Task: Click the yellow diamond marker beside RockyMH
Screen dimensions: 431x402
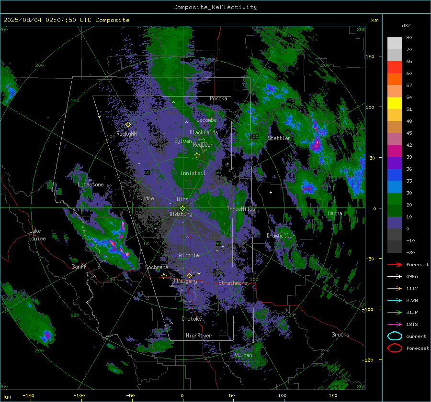Action: pyautogui.click(x=128, y=125)
